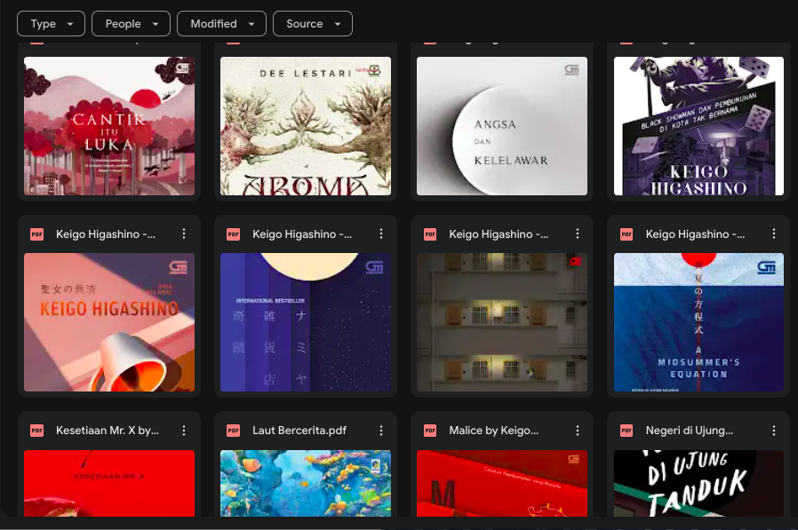Click the PDF icon on the purple moon cover card
The image size is (798, 530).
click(233, 234)
